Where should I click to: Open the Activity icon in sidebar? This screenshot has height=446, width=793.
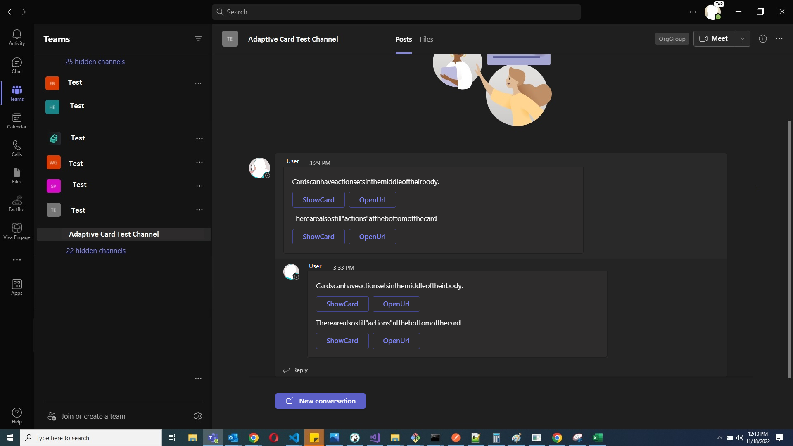[17, 37]
